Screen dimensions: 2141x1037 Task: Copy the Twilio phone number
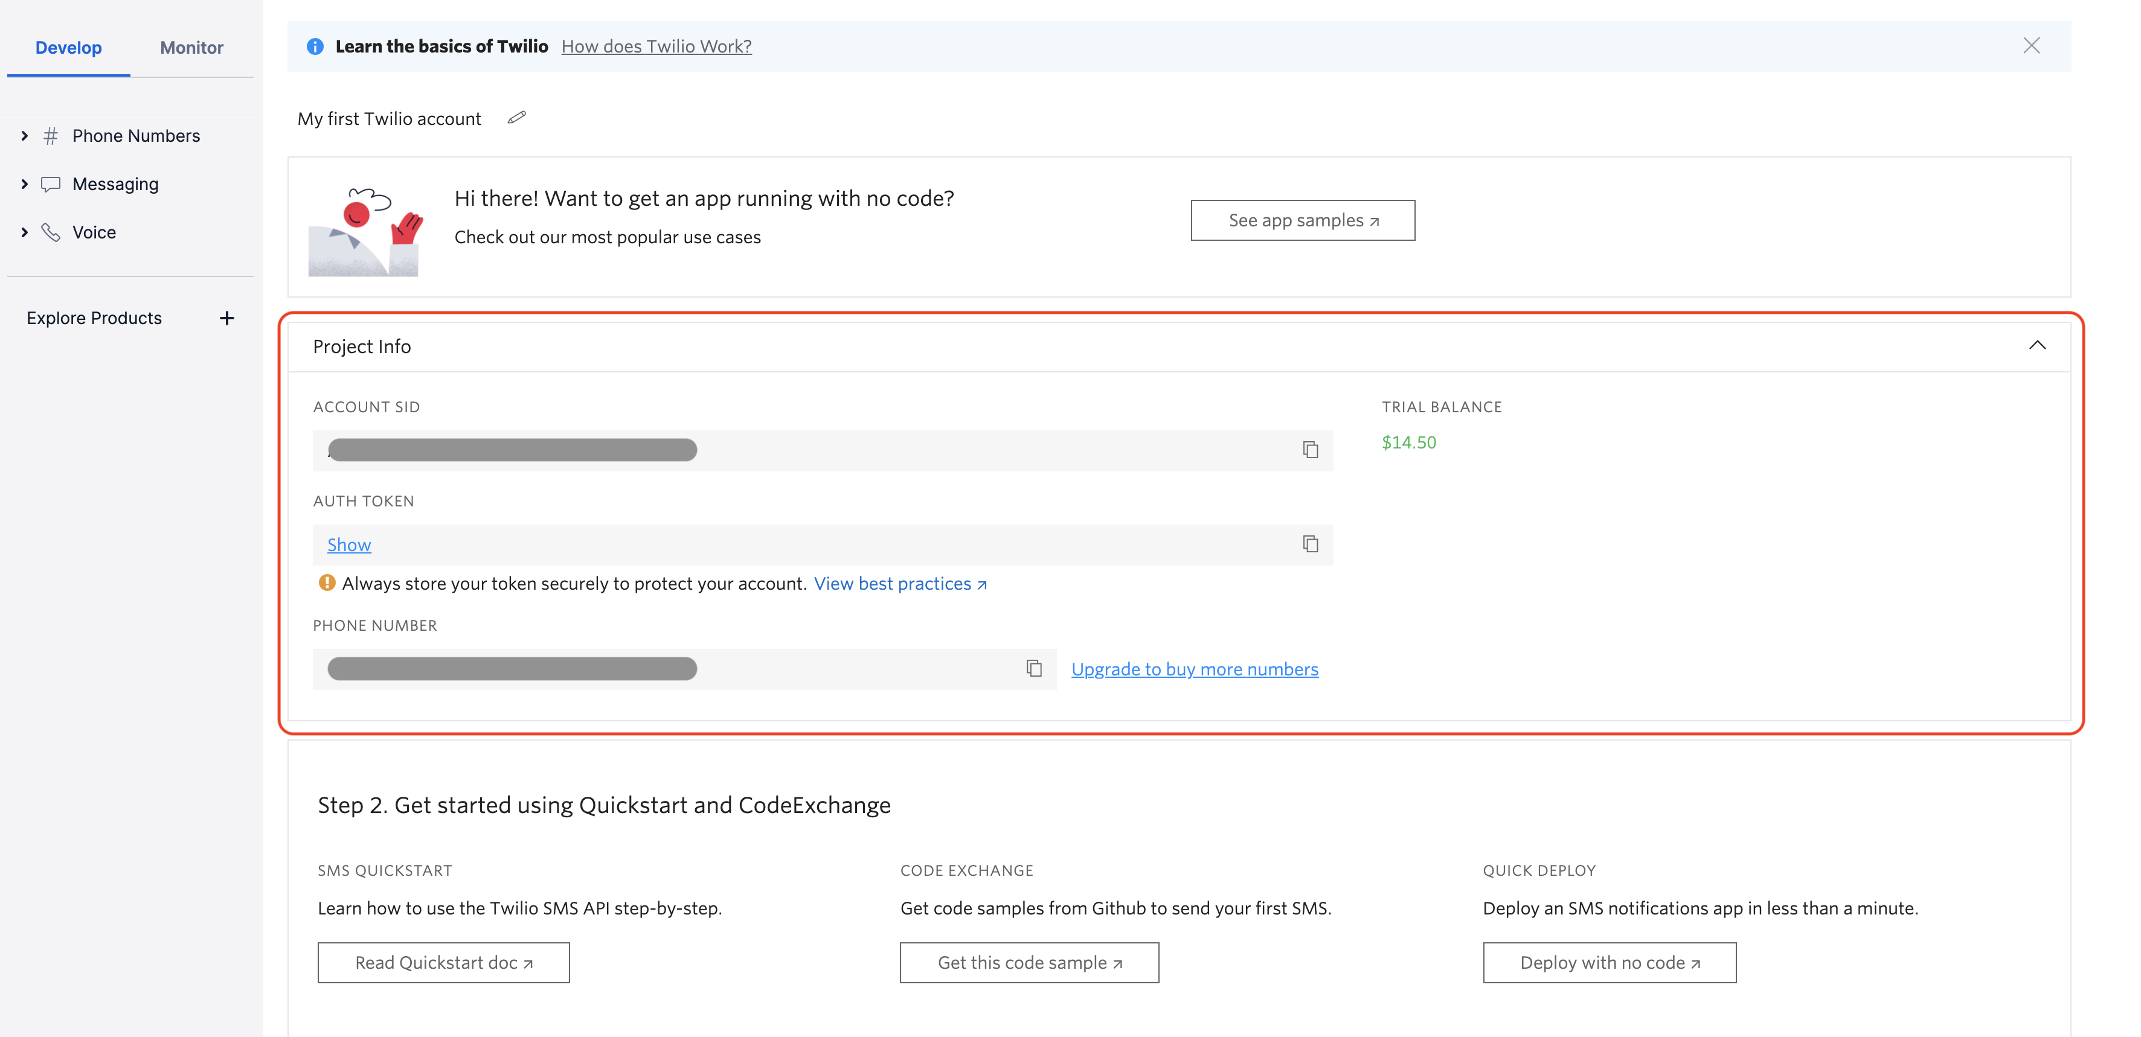coord(1033,668)
